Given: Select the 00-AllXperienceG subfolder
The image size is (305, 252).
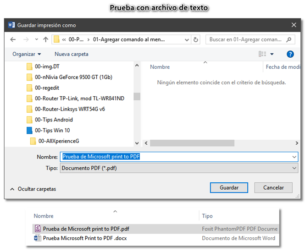Looking at the screenshot, I should pos(55,141).
